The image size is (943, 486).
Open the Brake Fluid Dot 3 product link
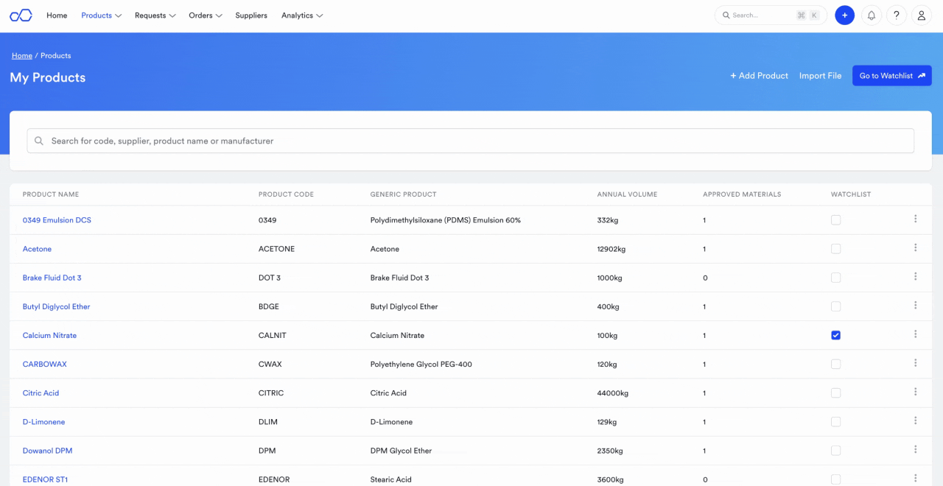click(x=52, y=278)
